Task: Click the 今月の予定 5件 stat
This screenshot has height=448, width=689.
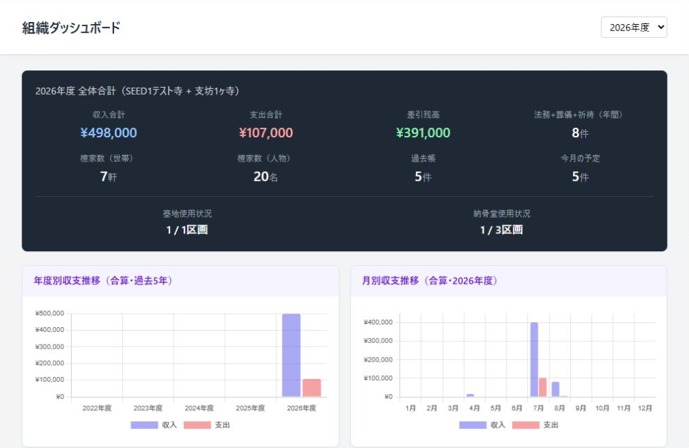Action: [x=581, y=168]
